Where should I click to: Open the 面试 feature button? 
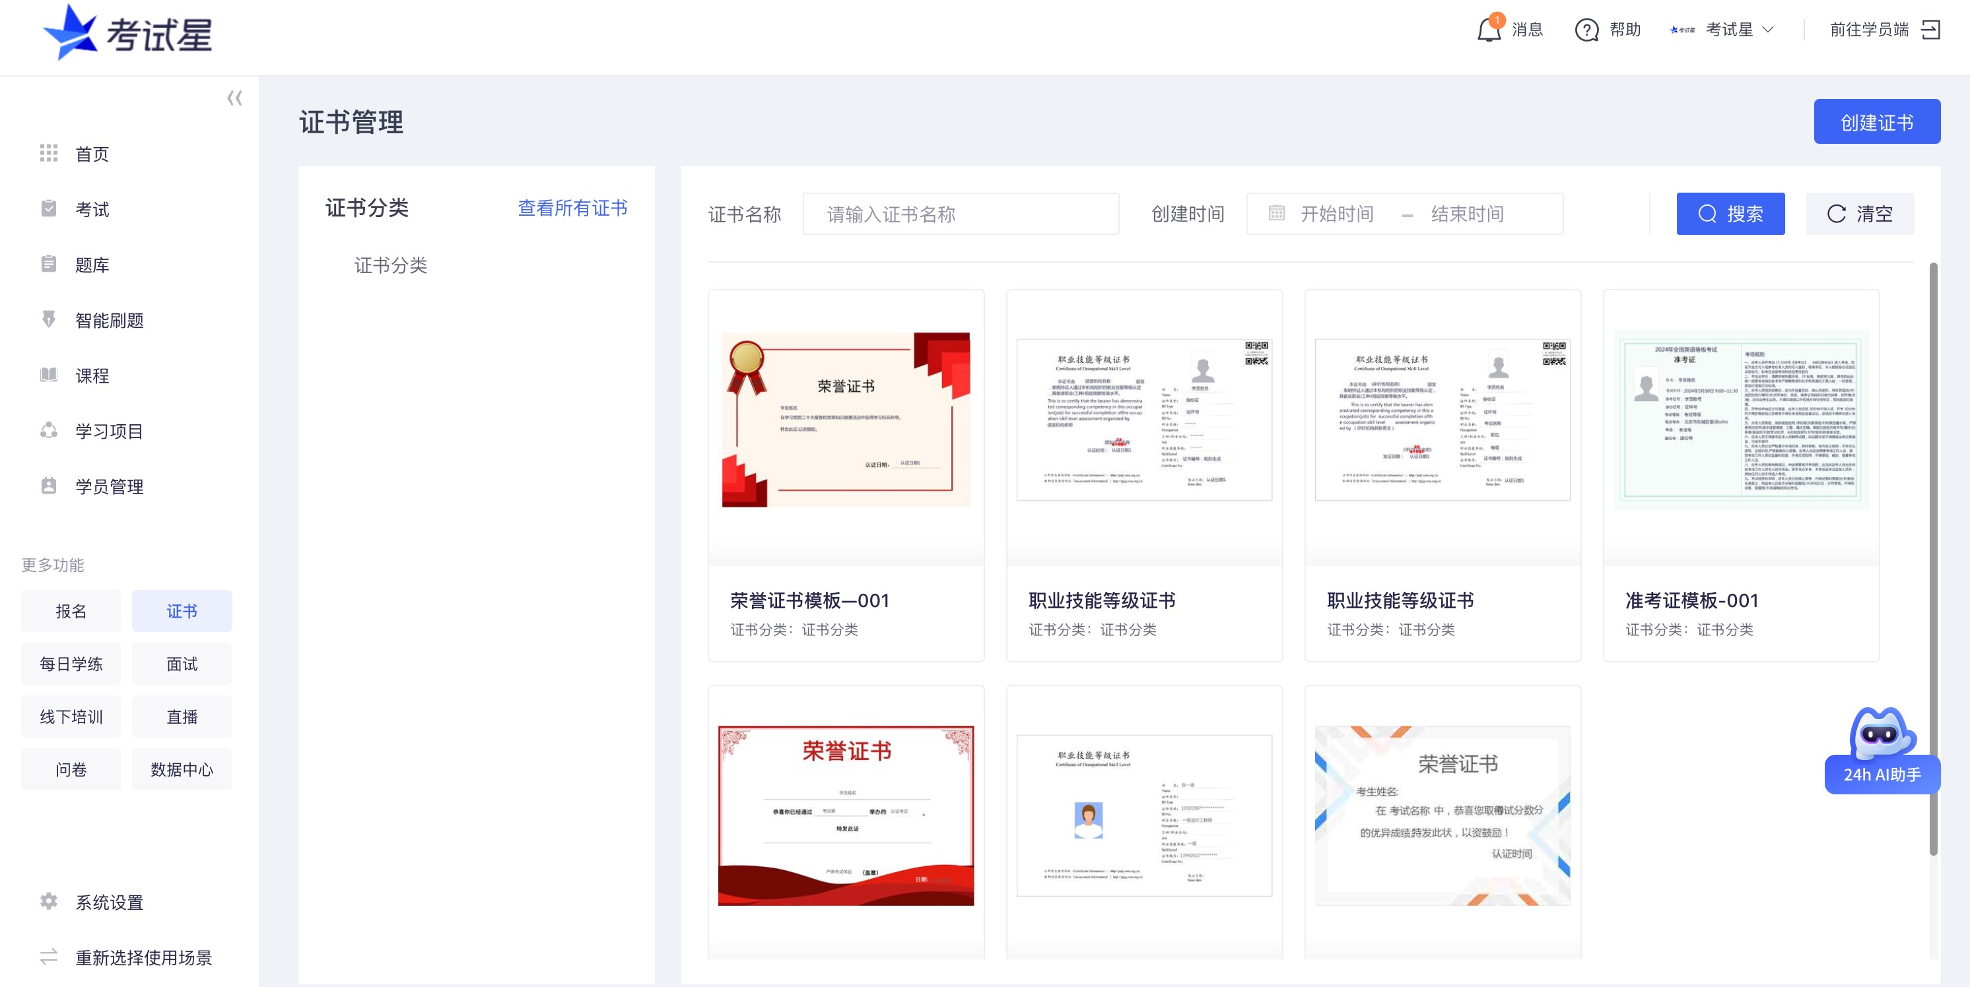pyautogui.click(x=182, y=664)
